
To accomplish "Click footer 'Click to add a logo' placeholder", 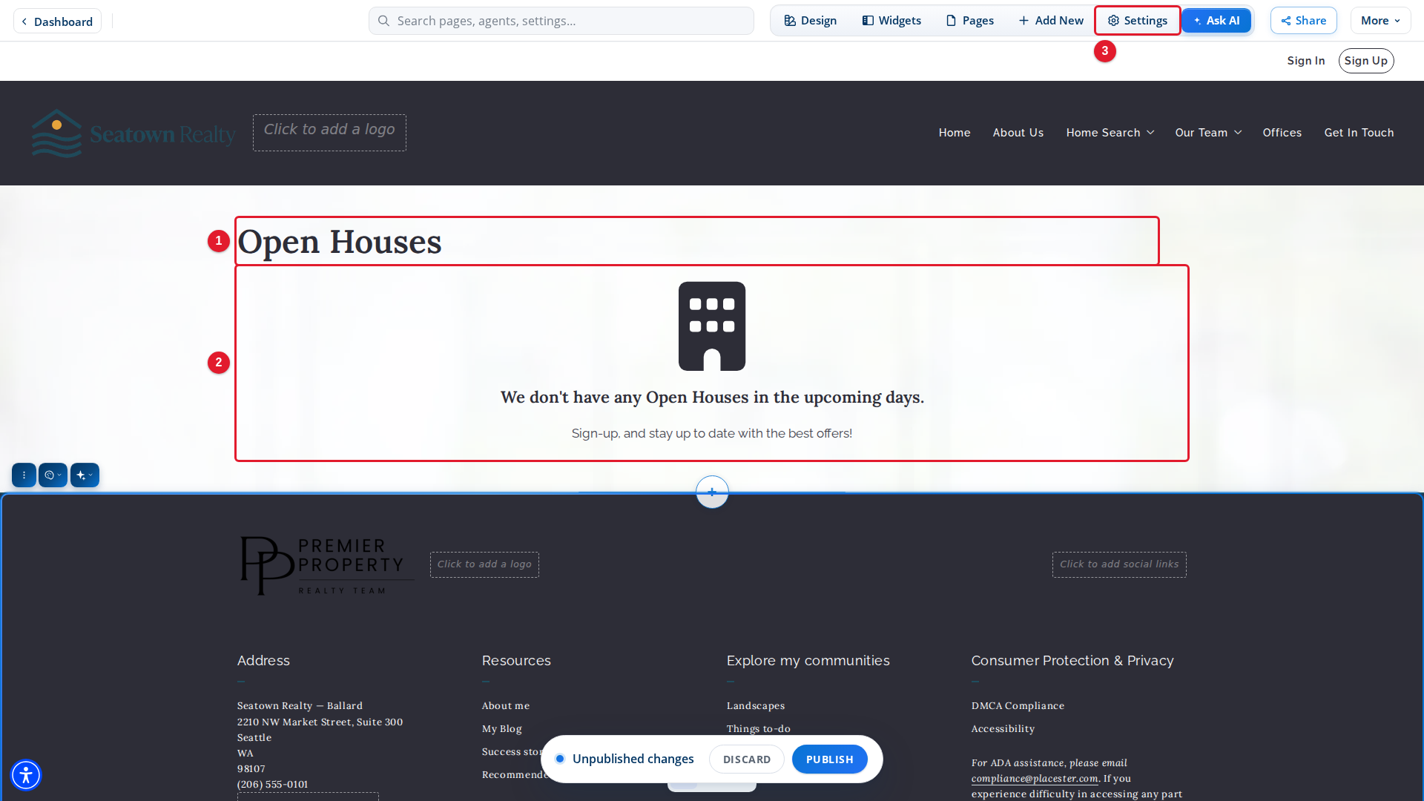I will click(484, 564).
